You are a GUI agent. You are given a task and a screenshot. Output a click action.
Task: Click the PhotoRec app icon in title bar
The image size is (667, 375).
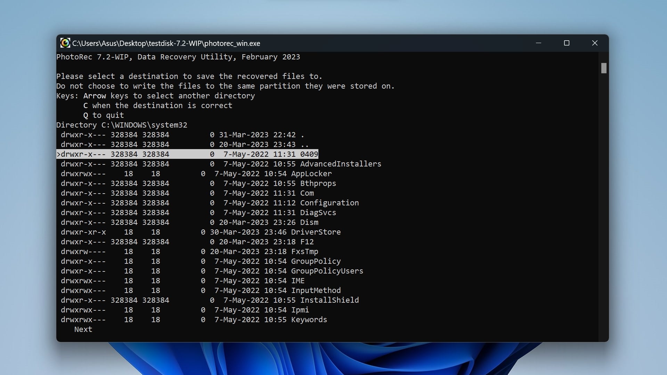coord(65,43)
